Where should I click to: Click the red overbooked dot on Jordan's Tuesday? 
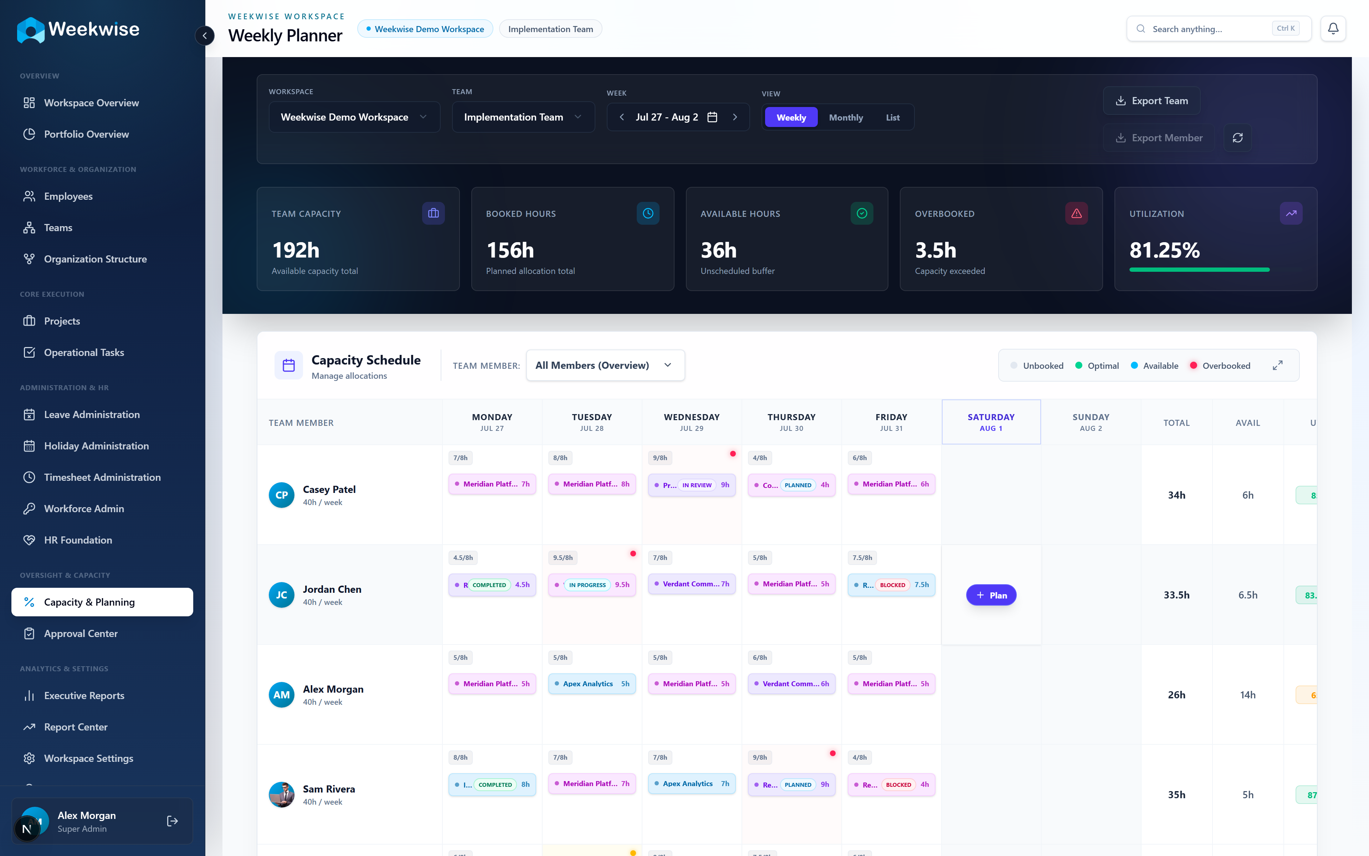click(x=633, y=553)
